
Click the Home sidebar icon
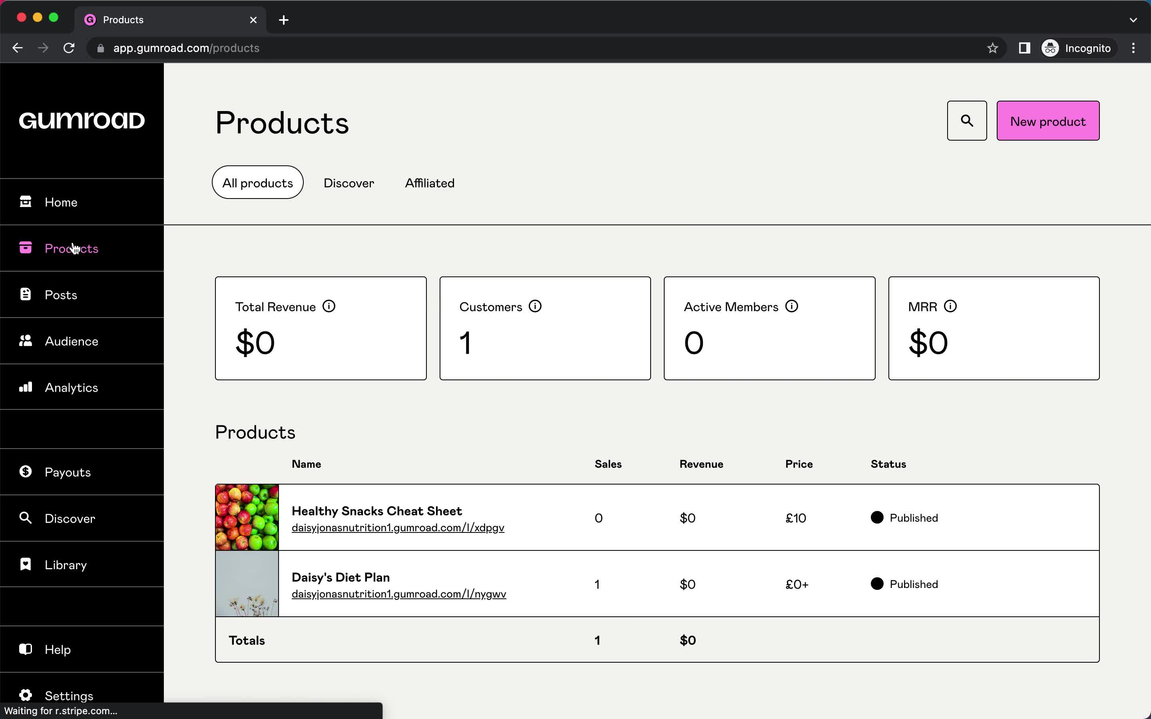click(25, 202)
